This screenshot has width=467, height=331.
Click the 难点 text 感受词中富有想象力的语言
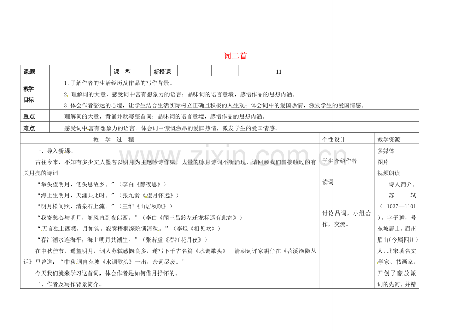[172, 128]
